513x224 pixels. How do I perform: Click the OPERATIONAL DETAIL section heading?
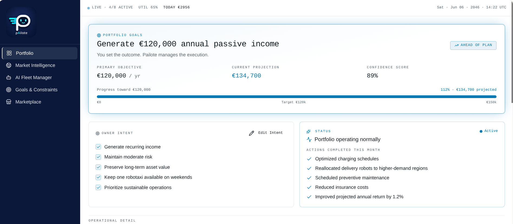pos(112,220)
